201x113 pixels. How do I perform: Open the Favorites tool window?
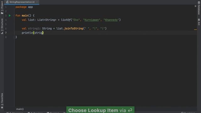2,101
